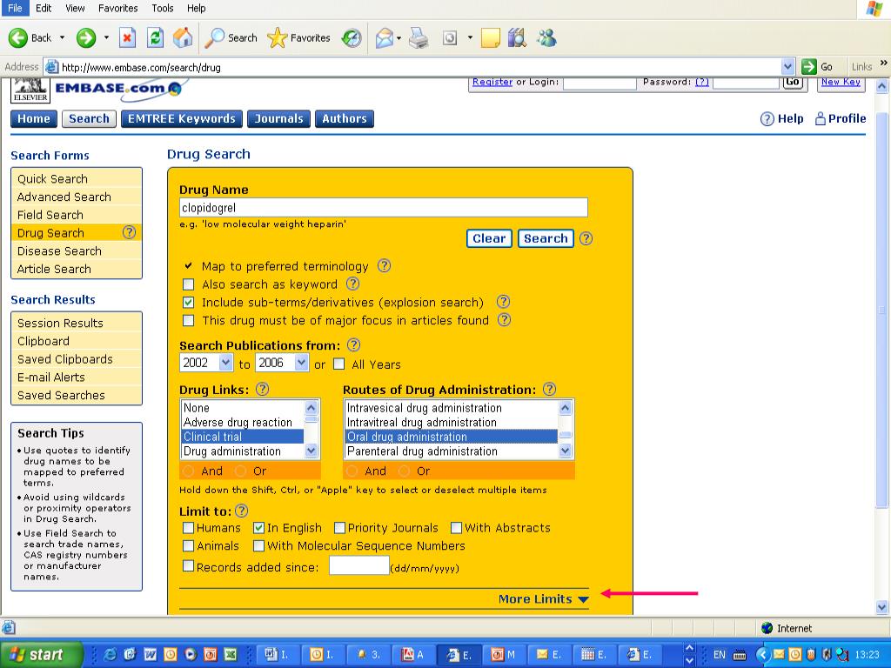
Task: Click the Start button on taskbar
Action: pos(41,654)
